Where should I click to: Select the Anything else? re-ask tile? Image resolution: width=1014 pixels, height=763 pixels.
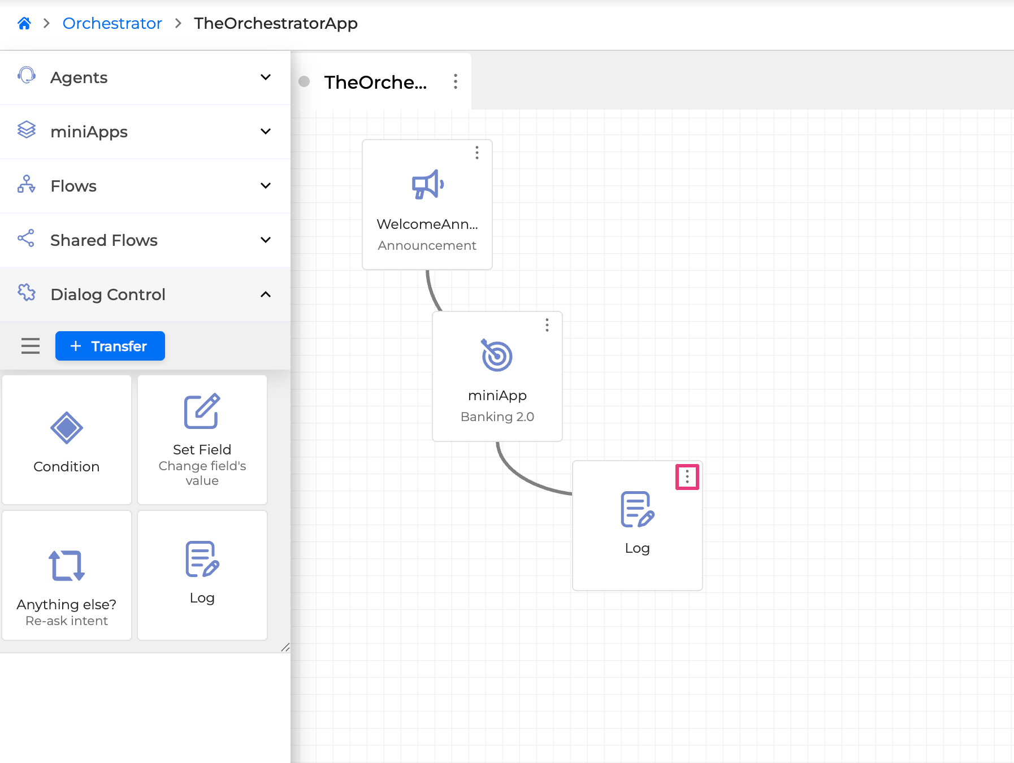coord(67,575)
